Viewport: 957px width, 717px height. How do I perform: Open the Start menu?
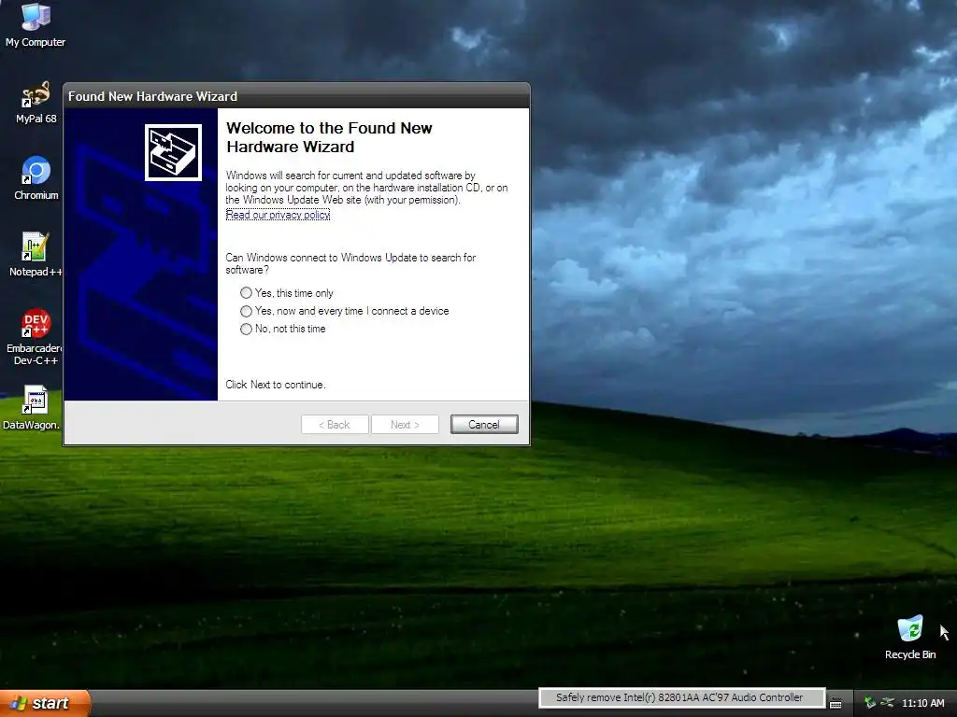(45, 703)
